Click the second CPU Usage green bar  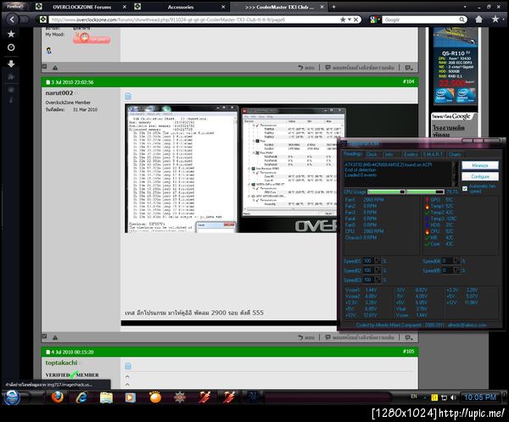pos(425,192)
